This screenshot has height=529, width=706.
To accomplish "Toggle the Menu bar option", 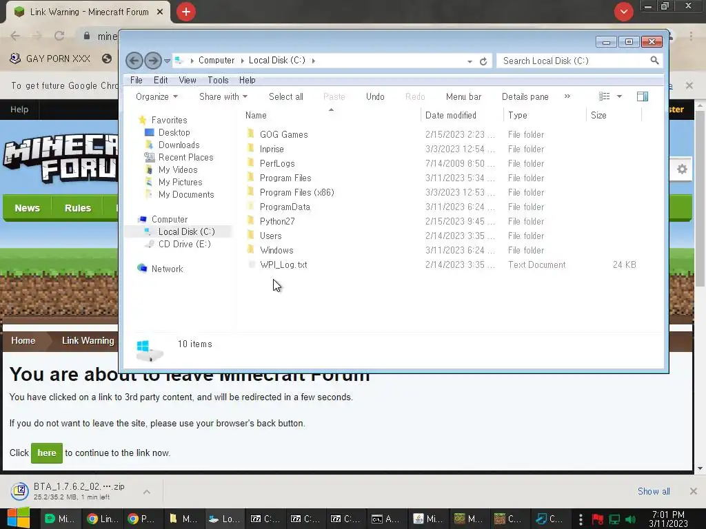I will [x=463, y=96].
